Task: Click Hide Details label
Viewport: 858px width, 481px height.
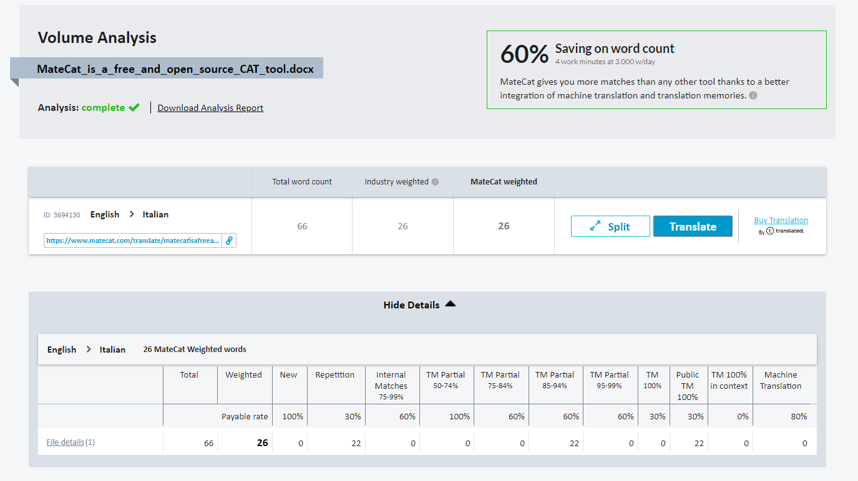Action: [x=411, y=305]
